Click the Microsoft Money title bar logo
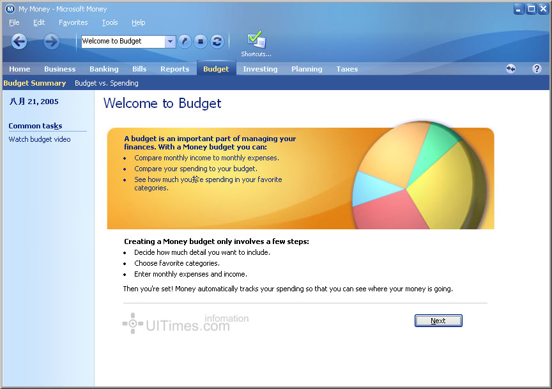Viewport: 552px width, 389px height. (10, 9)
